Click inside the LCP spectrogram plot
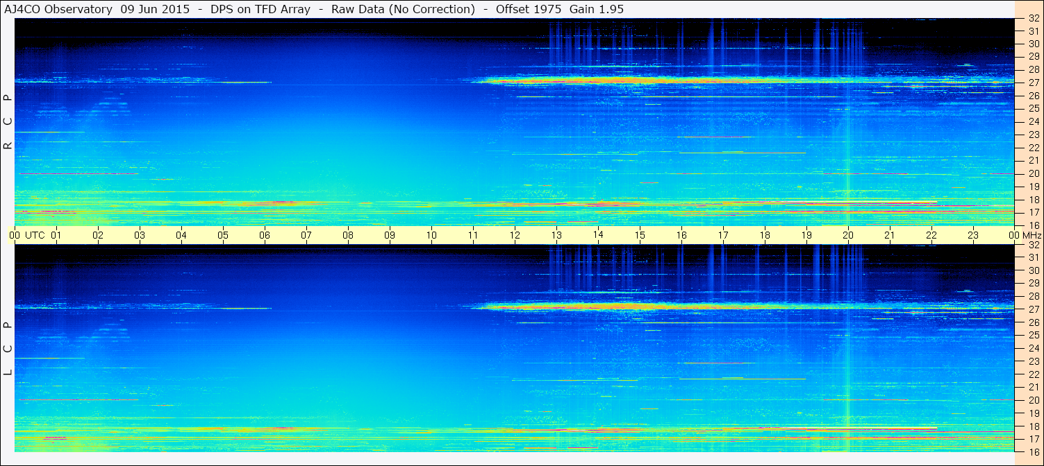Image resolution: width=1044 pixels, height=466 pixels. (x=514, y=348)
